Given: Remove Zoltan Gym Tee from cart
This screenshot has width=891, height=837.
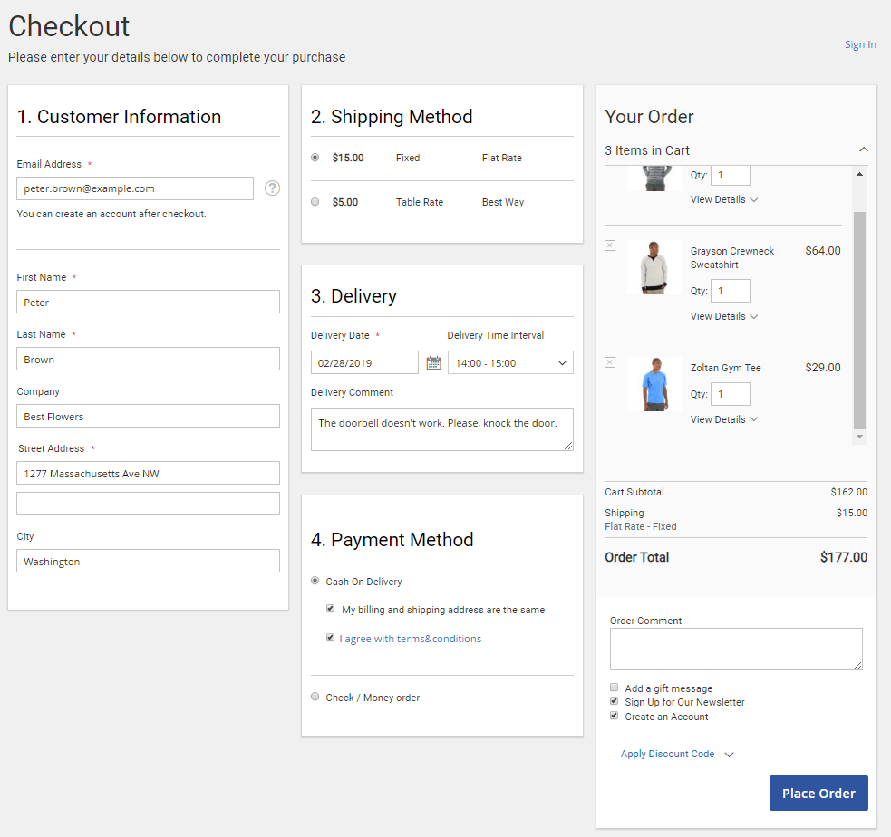Looking at the screenshot, I should [x=609, y=362].
